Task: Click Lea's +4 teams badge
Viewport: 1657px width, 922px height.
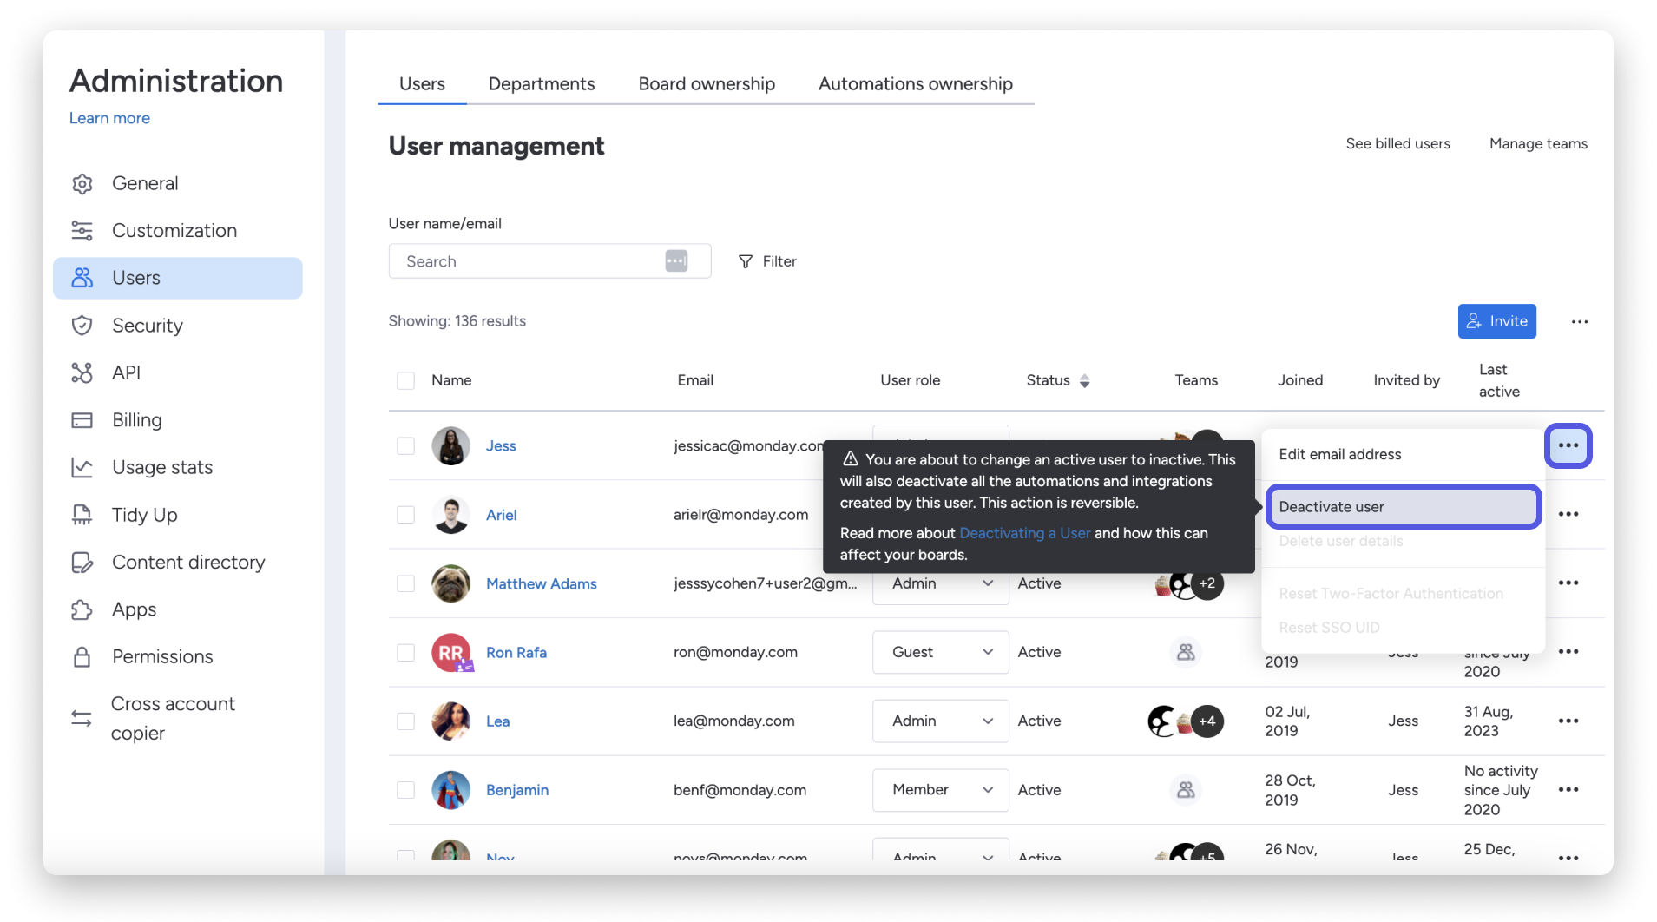Action: click(x=1207, y=721)
